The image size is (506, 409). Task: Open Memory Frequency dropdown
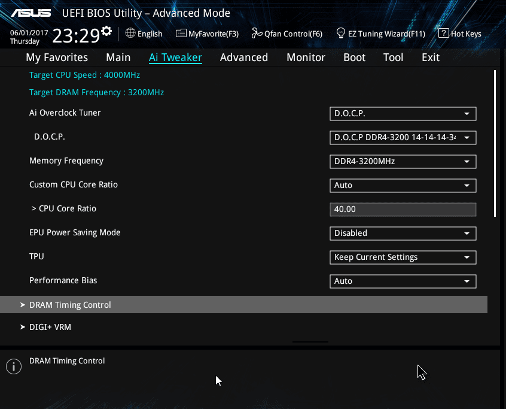[403, 162]
